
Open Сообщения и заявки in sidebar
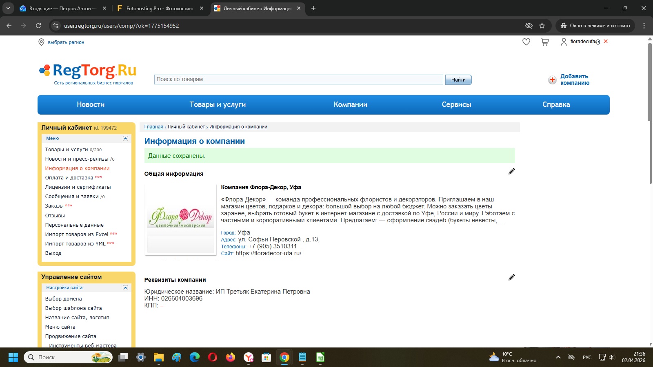pos(72,197)
